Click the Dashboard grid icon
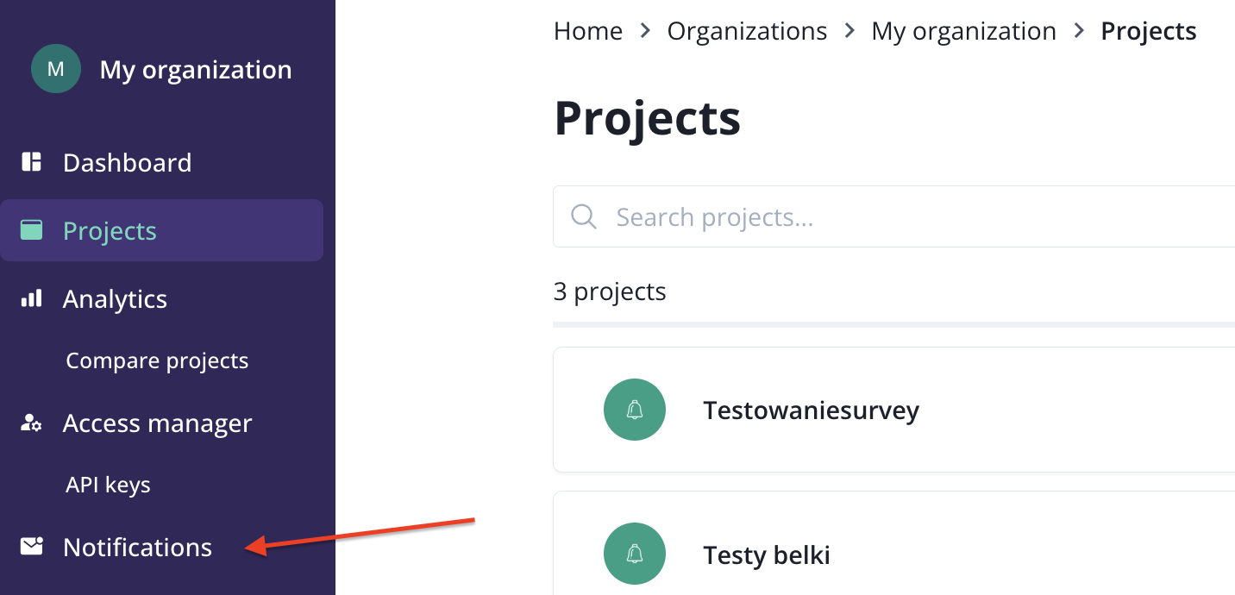Image resolution: width=1235 pixels, height=595 pixels. (x=32, y=162)
